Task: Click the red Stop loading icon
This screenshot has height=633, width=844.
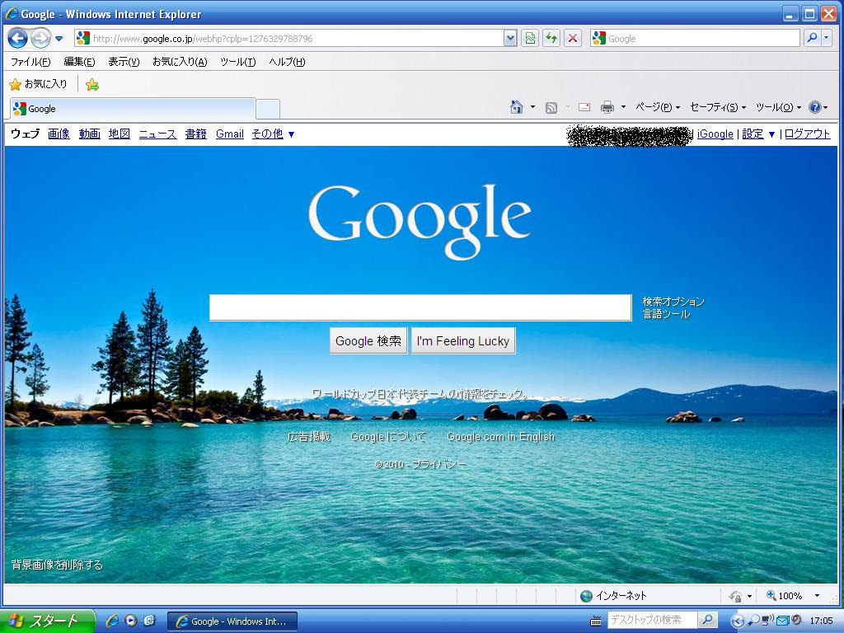Action: coord(573,39)
